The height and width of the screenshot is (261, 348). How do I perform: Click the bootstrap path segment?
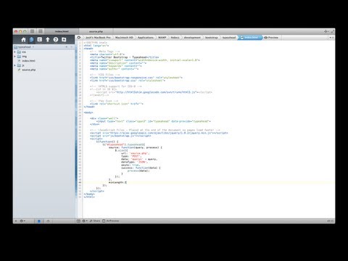(x=212, y=38)
